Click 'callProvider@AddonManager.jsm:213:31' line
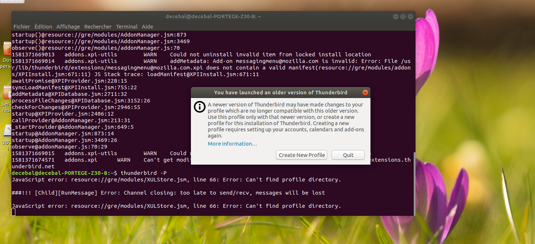Image resolution: width=535 pixels, height=244 pixels. pyautogui.click(x=71, y=120)
